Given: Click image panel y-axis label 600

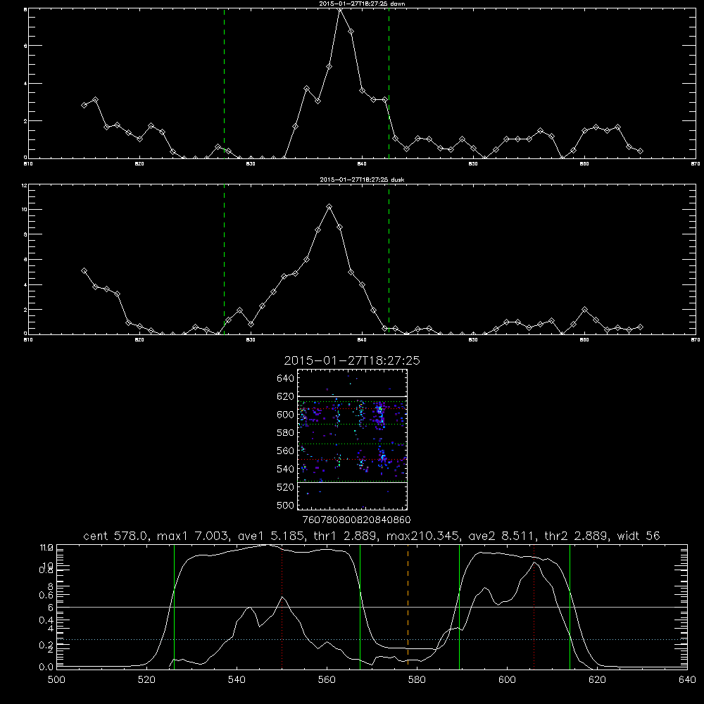Looking at the screenshot, I should point(285,415).
